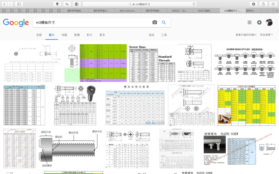279x174 pixels.
Task: Switch to the 全部 results tab
Action: 39,35
